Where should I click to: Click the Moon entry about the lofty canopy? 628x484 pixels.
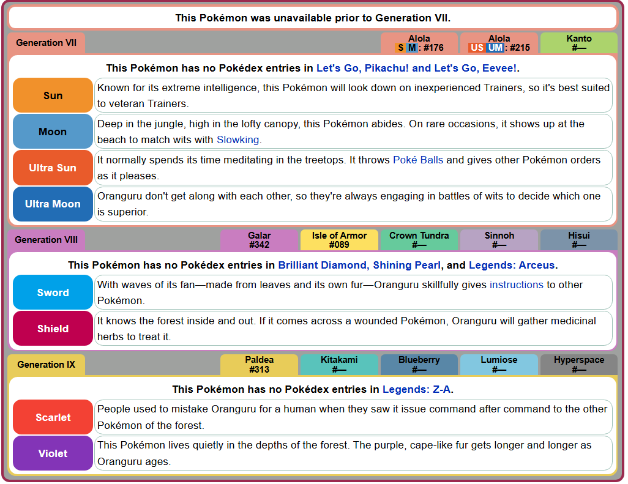[x=353, y=132]
